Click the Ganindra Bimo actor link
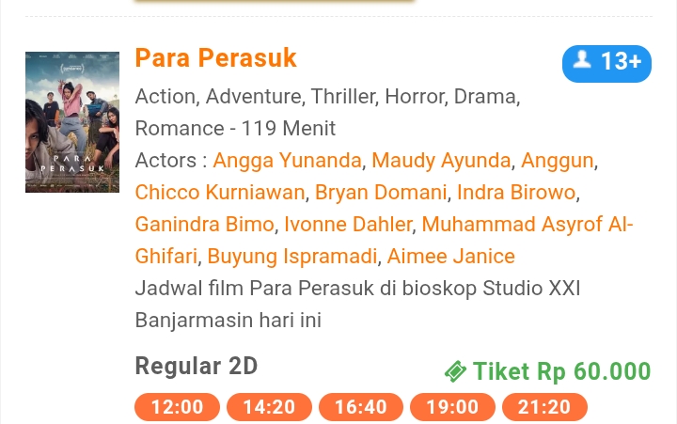This screenshot has width=677, height=424. [x=204, y=224]
